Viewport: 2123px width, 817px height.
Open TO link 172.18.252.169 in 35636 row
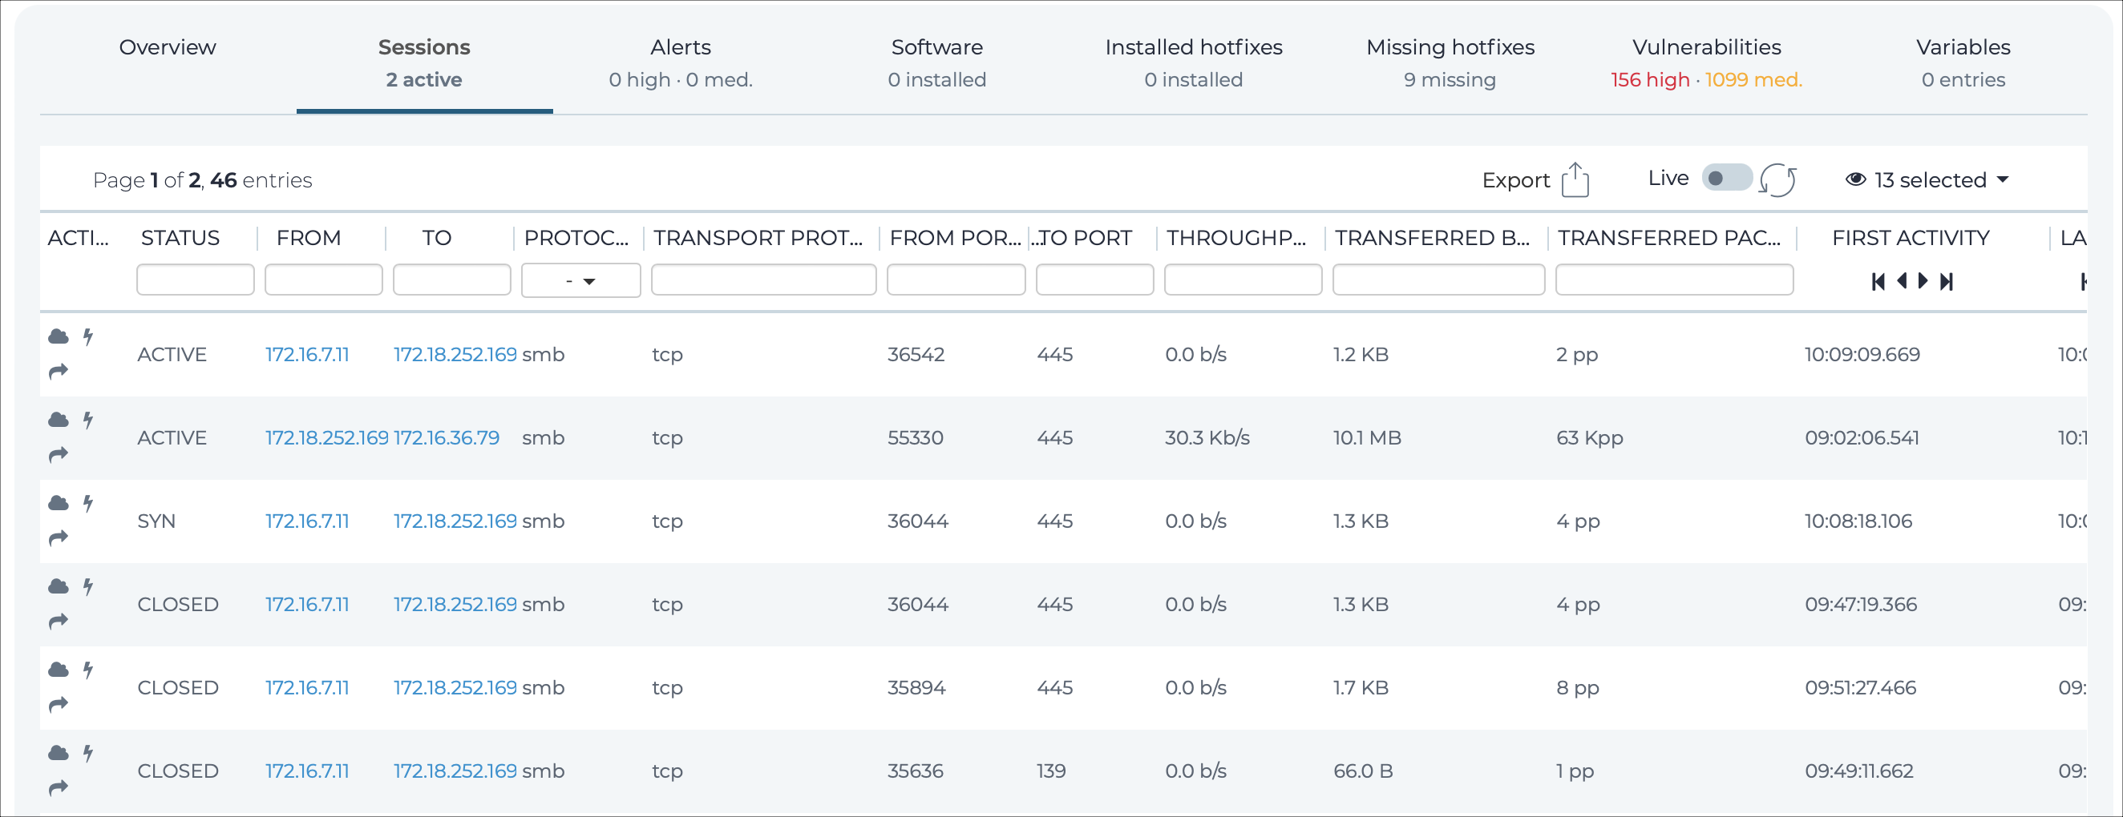pyautogui.click(x=455, y=770)
